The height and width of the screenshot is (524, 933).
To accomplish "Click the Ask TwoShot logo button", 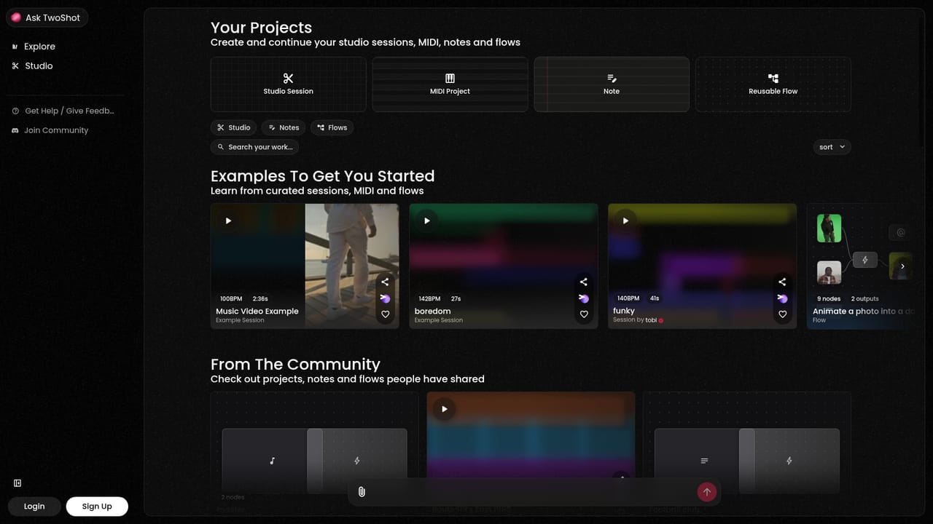I will pos(47,17).
